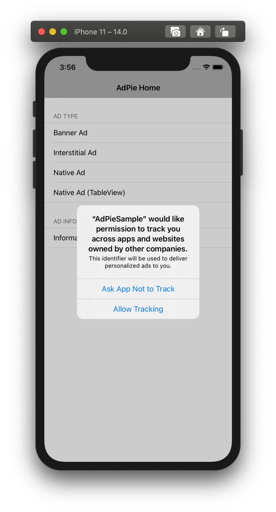Click the 3:56 status bar clock

click(x=67, y=67)
